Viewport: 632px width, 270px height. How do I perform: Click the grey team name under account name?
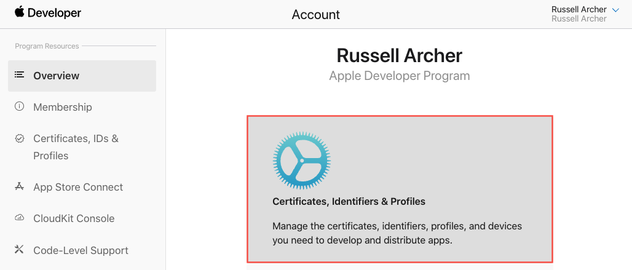(579, 19)
